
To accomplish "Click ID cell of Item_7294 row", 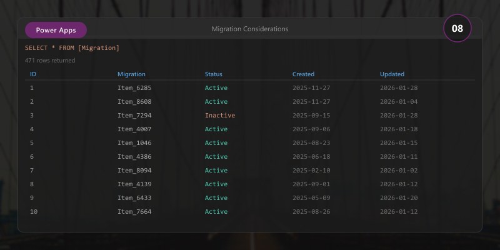I will (32, 115).
